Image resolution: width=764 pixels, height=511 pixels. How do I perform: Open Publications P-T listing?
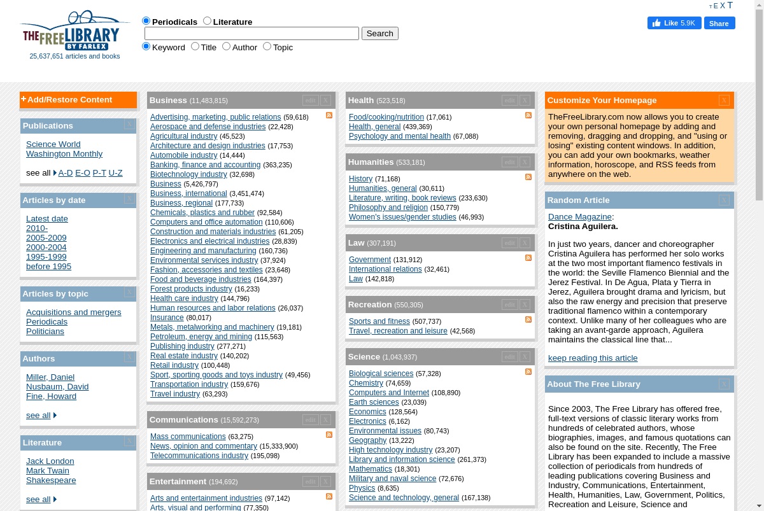pos(99,172)
